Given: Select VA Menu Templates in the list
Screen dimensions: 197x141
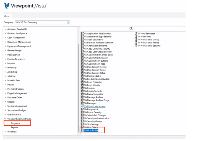Looking at the screenshot, I should 94,94.
